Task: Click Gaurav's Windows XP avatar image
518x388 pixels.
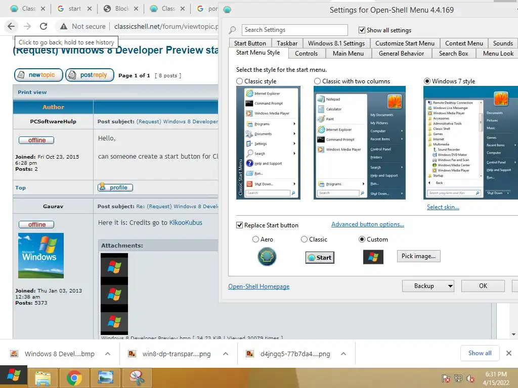Action: pos(41,255)
